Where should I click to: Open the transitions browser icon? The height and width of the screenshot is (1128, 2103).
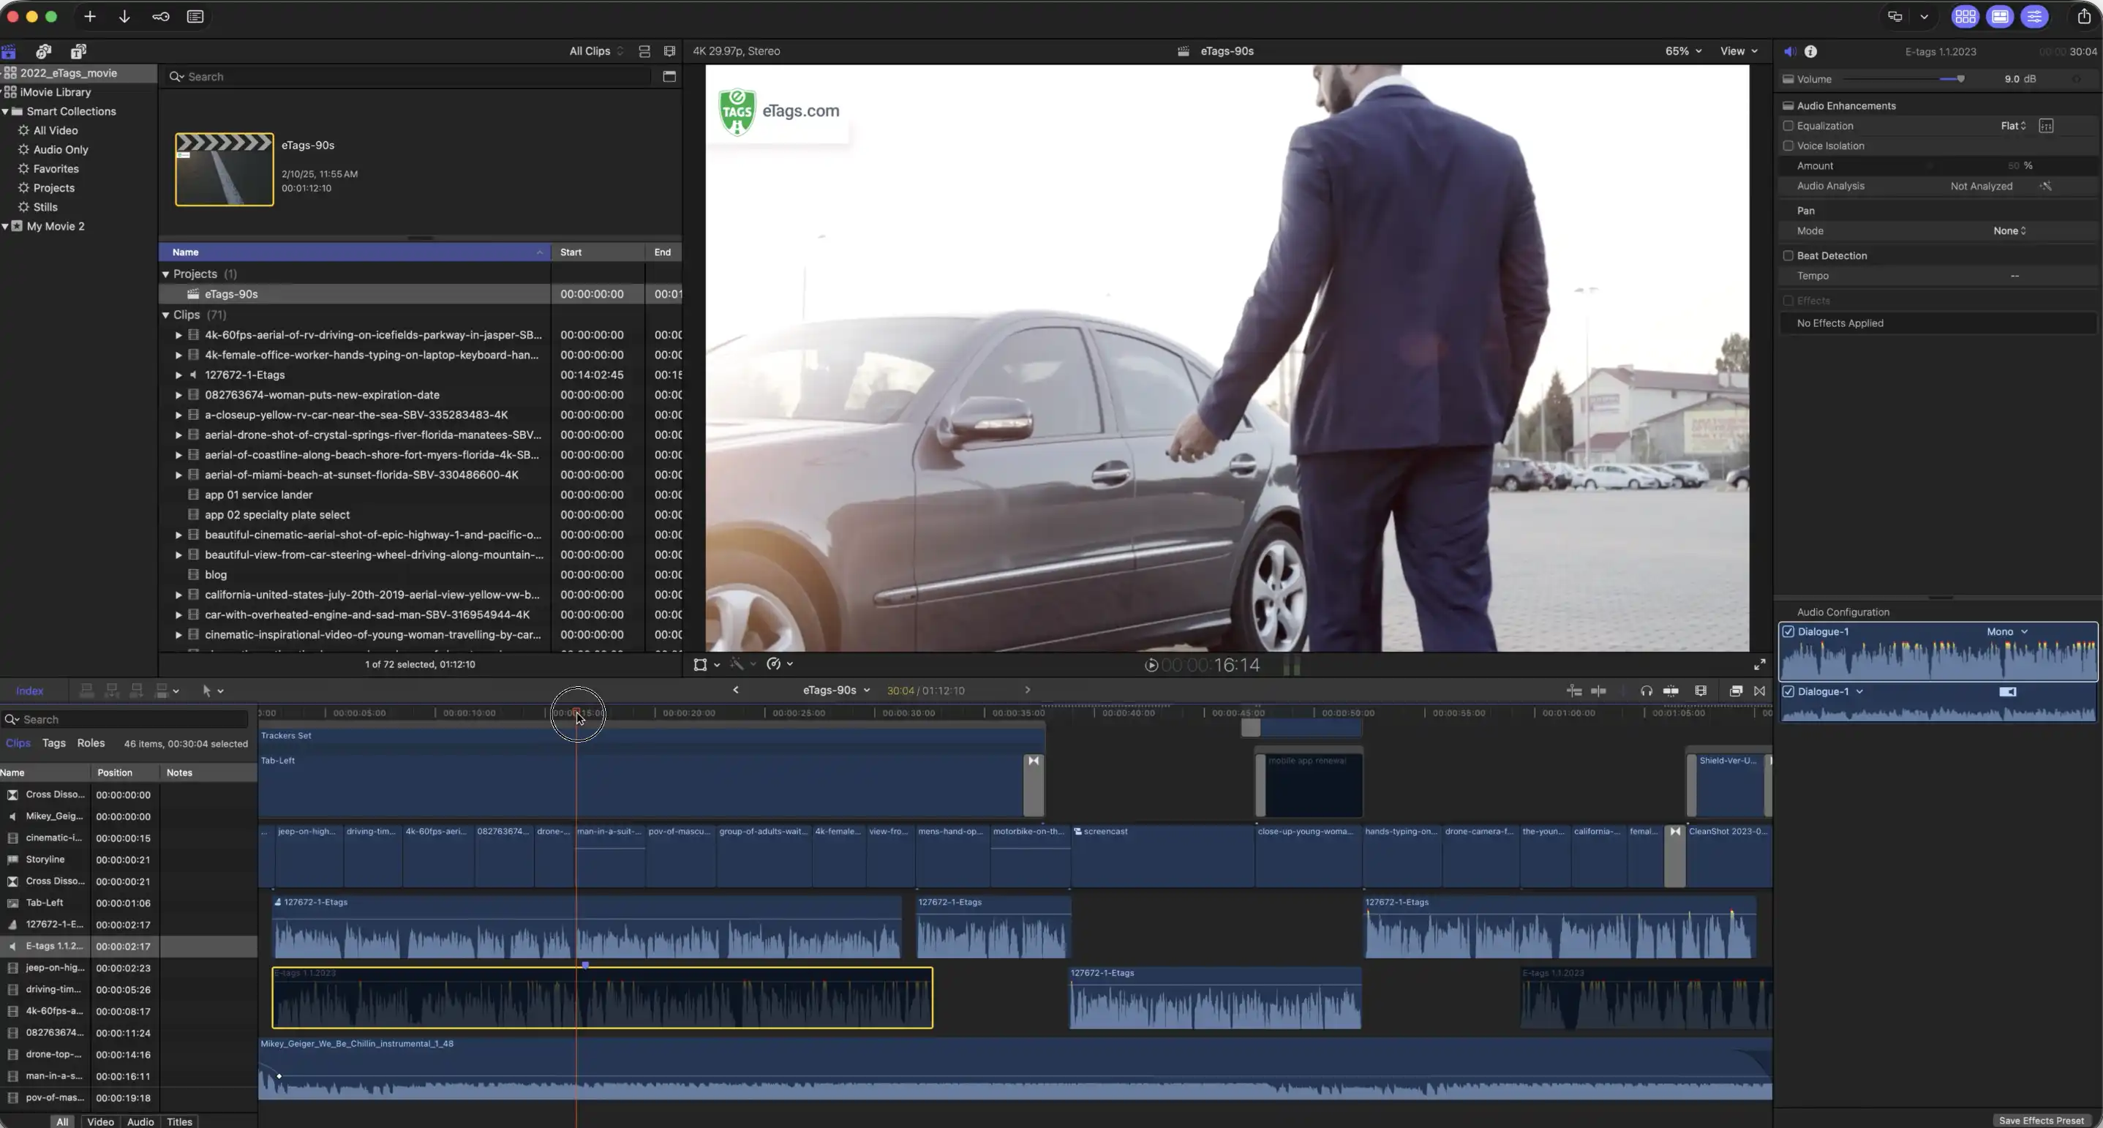pos(1759,691)
